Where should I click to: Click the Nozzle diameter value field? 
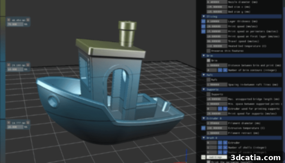(x=217, y=2)
